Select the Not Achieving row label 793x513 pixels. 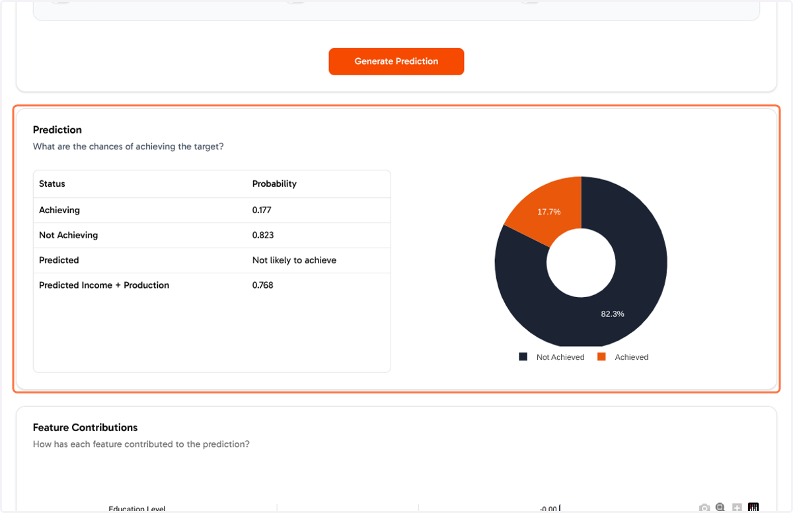68,235
